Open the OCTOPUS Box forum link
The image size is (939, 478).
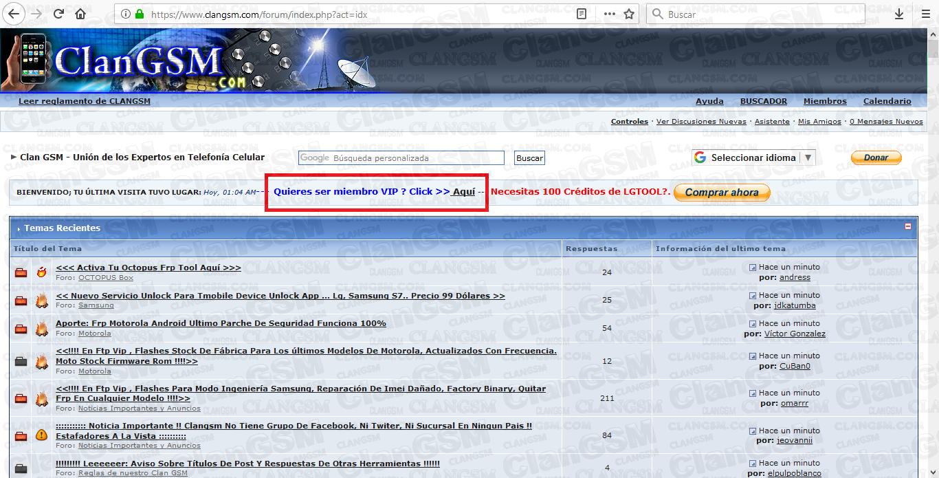coord(106,278)
